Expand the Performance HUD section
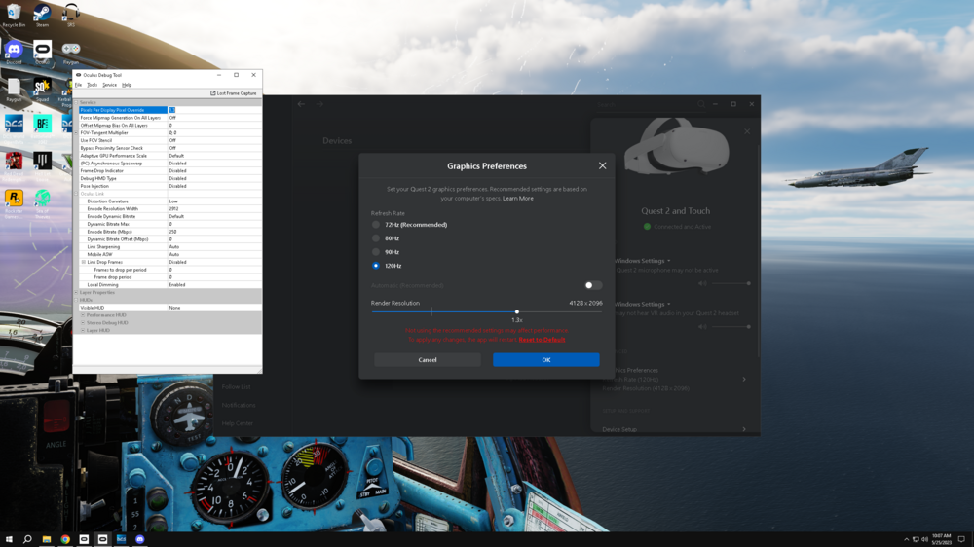 pos(83,315)
